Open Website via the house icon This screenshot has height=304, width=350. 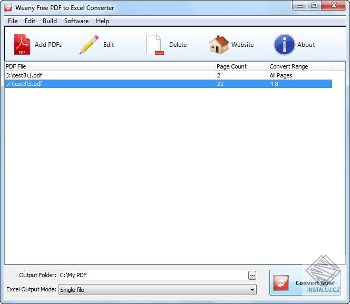click(x=219, y=44)
